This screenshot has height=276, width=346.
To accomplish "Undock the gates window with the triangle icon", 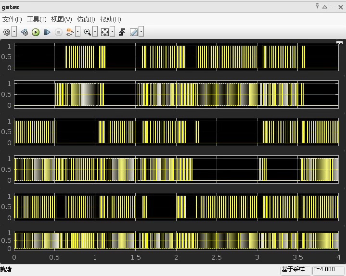I will [325, 7].
